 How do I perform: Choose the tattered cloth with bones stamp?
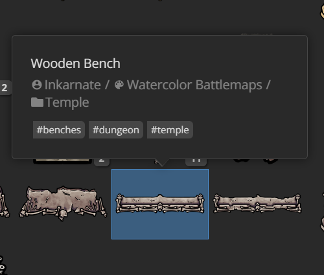tap(63, 203)
